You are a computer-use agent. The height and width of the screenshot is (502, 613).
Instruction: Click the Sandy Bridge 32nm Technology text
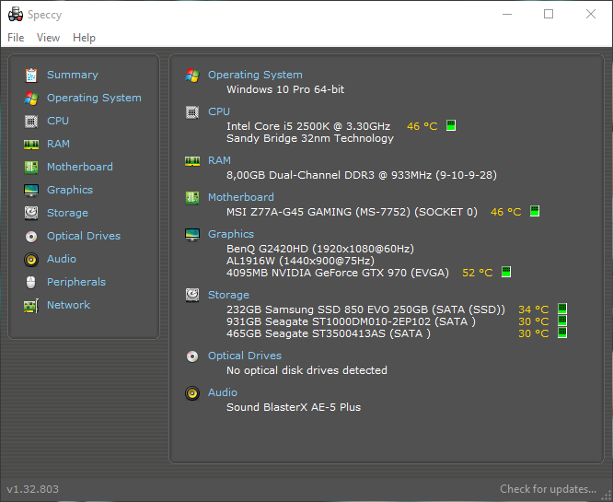tap(310, 138)
